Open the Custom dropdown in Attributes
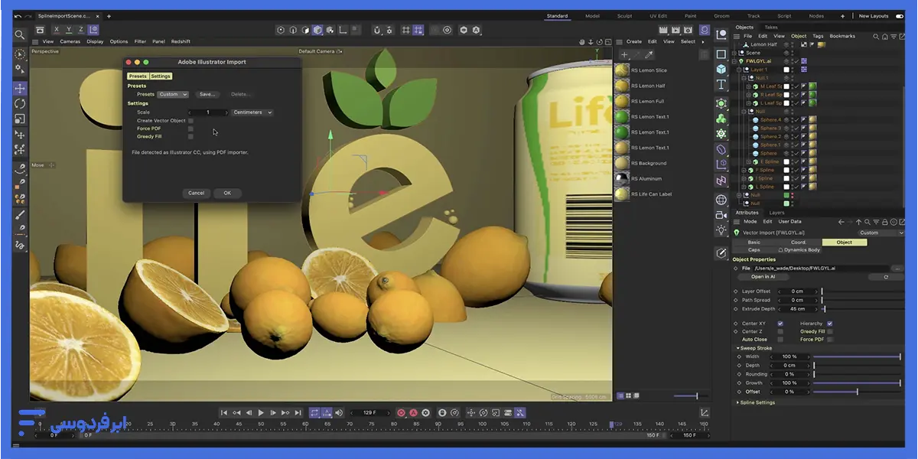Screen dimensions: 918x459 click(881, 233)
